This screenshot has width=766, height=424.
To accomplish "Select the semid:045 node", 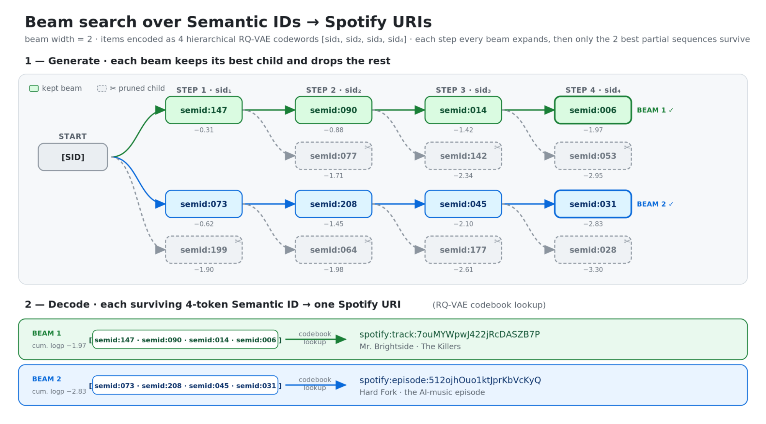I will (463, 204).
